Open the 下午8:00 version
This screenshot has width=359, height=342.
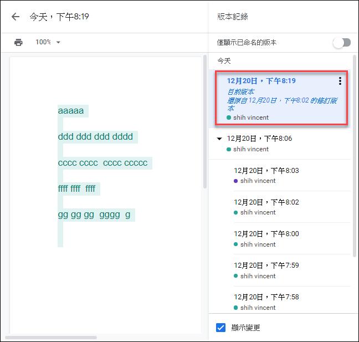292,238
